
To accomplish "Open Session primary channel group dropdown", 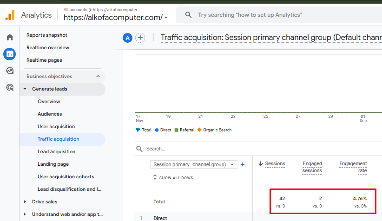I will [x=194, y=164].
